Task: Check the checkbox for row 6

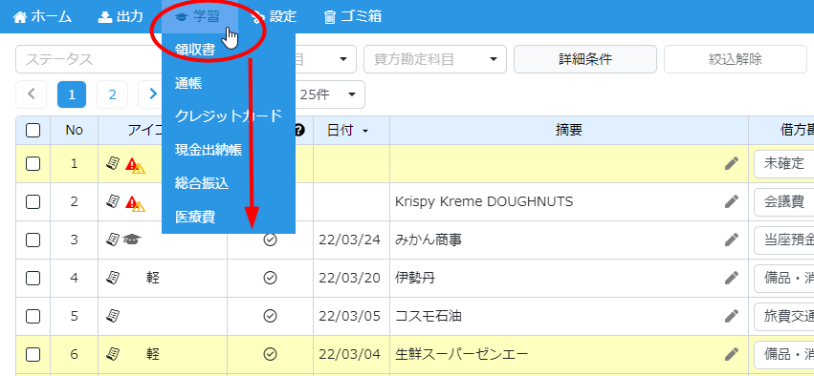Action: tap(33, 354)
